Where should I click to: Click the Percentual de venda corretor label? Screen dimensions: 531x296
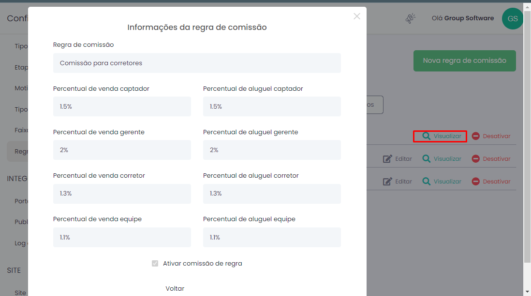pos(99,176)
